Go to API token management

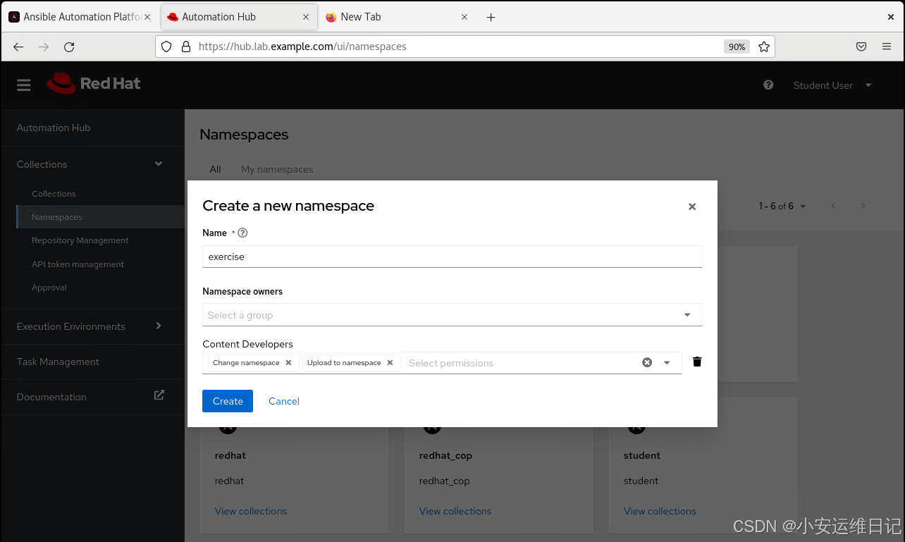[78, 264]
